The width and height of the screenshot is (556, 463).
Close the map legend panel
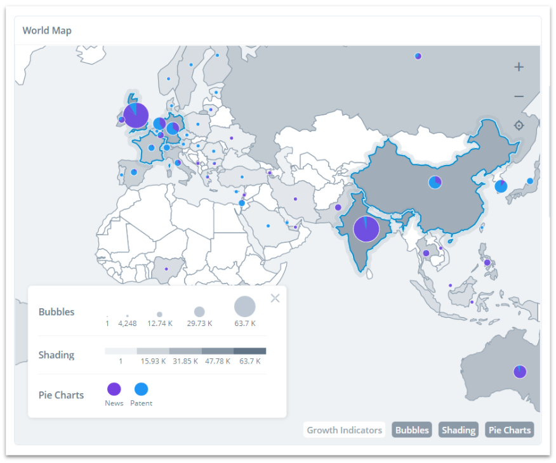pos(275,299)
